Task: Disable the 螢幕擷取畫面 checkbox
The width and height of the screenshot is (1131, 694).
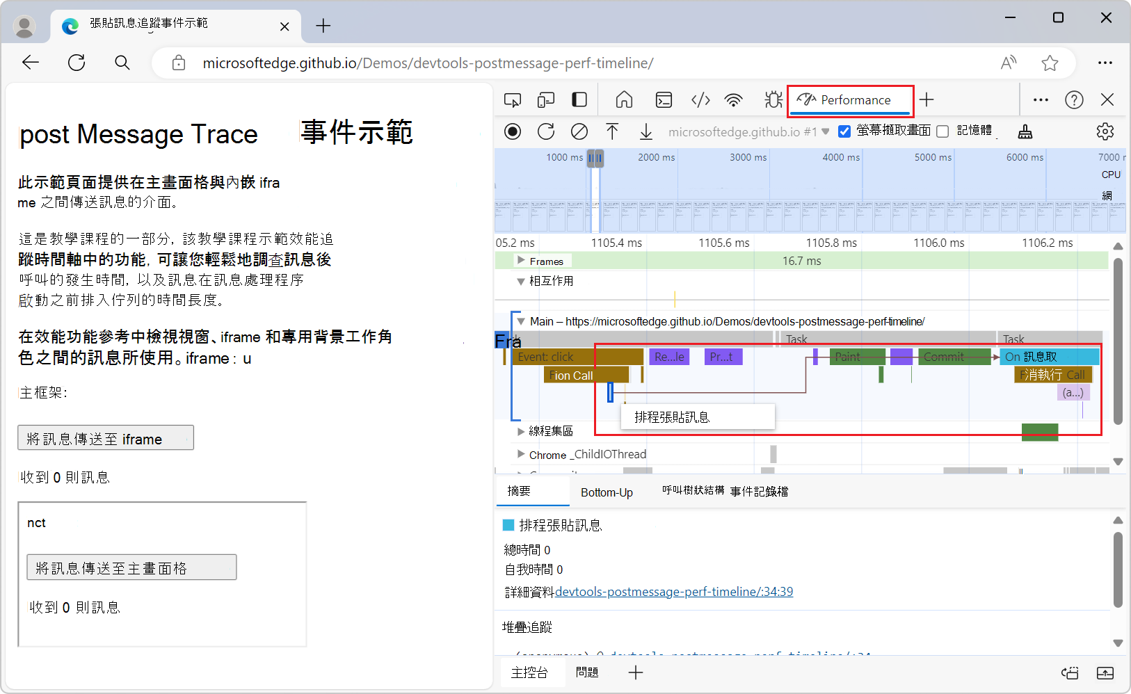Action: [844, 131]
